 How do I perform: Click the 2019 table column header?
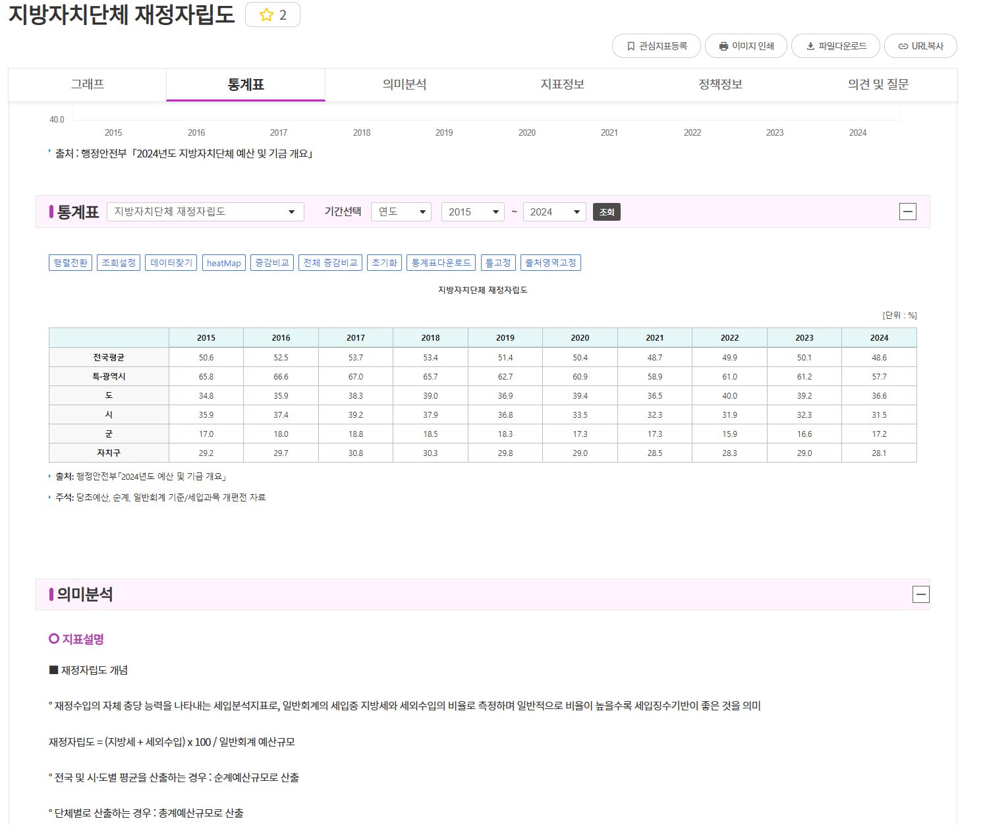[505, 338]
